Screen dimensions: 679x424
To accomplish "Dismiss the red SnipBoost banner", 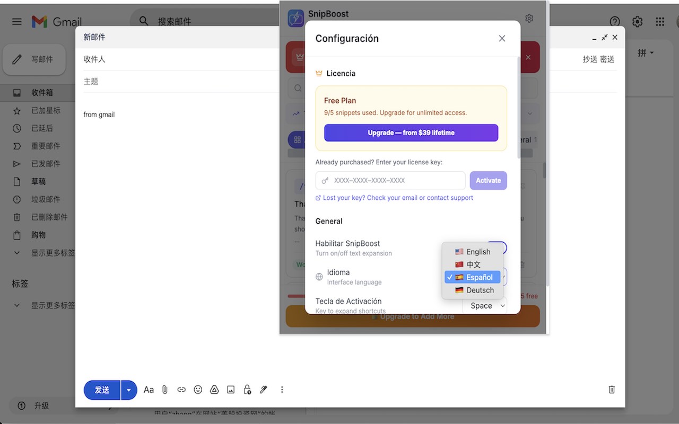I will pyautogui.click(x=528, y=57).
